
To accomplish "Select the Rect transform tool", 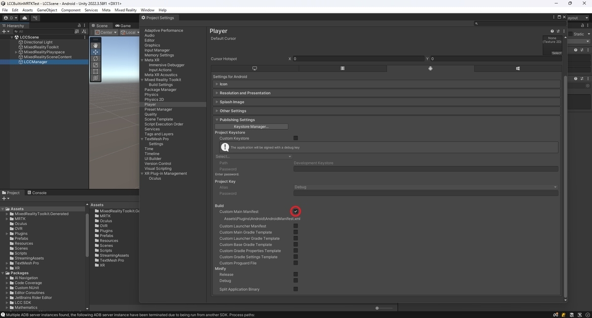I will click(x=96, y=71).
